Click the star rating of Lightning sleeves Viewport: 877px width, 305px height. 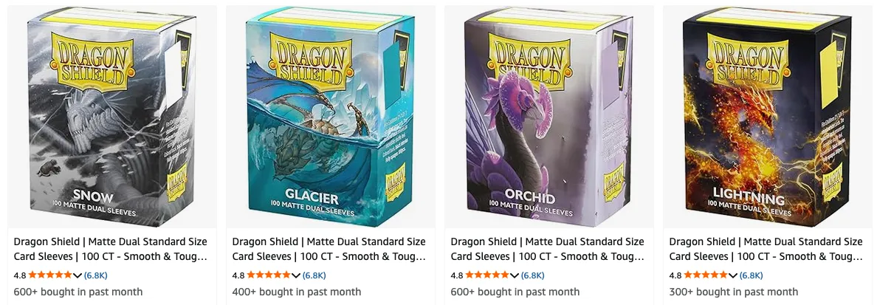(706, 275)
